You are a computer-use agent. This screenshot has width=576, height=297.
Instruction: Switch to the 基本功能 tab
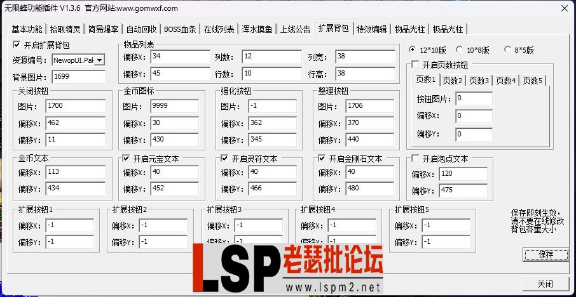tap(27, 29)
